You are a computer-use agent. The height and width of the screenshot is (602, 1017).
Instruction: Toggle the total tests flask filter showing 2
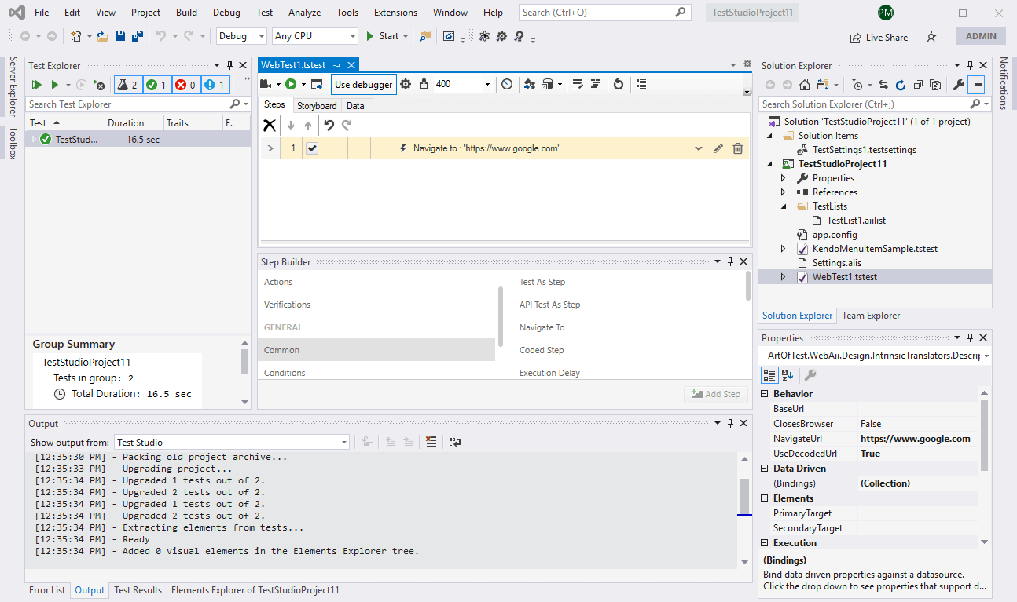pos(128,85)
